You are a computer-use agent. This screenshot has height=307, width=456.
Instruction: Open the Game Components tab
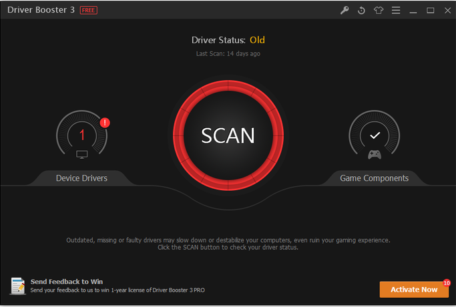[375, 178]
